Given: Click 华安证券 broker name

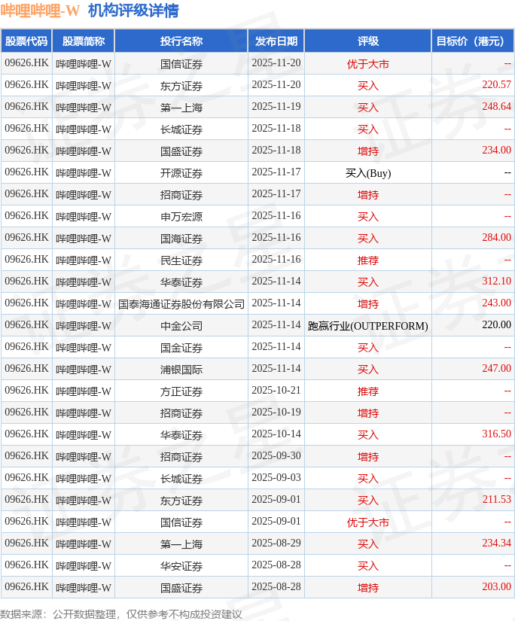Looking at the screenshot, I should (x=181, y=565).
